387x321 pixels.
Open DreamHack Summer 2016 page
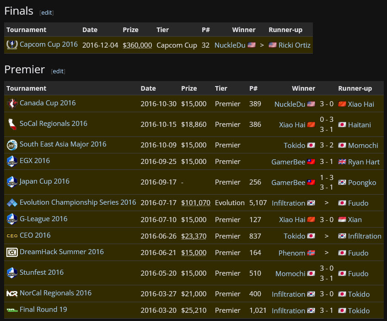coord(62,251)
